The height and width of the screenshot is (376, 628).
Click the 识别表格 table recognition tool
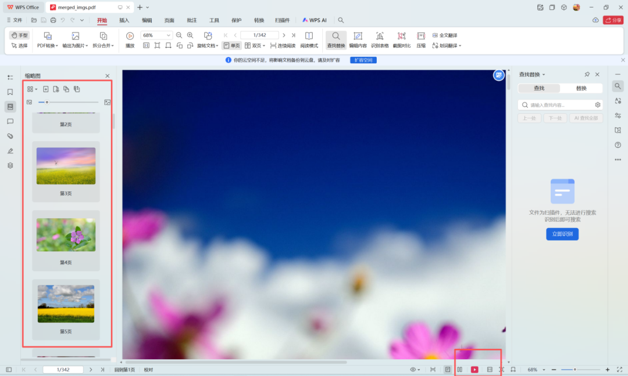(x=380, y=41)
